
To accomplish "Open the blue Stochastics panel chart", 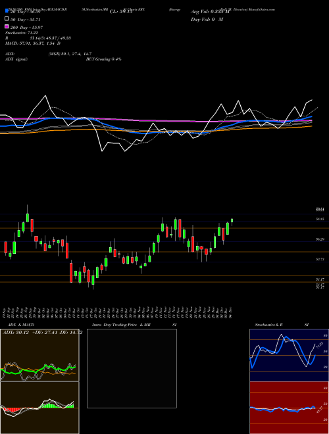I will pyautogui.click(x=289, y=355).
